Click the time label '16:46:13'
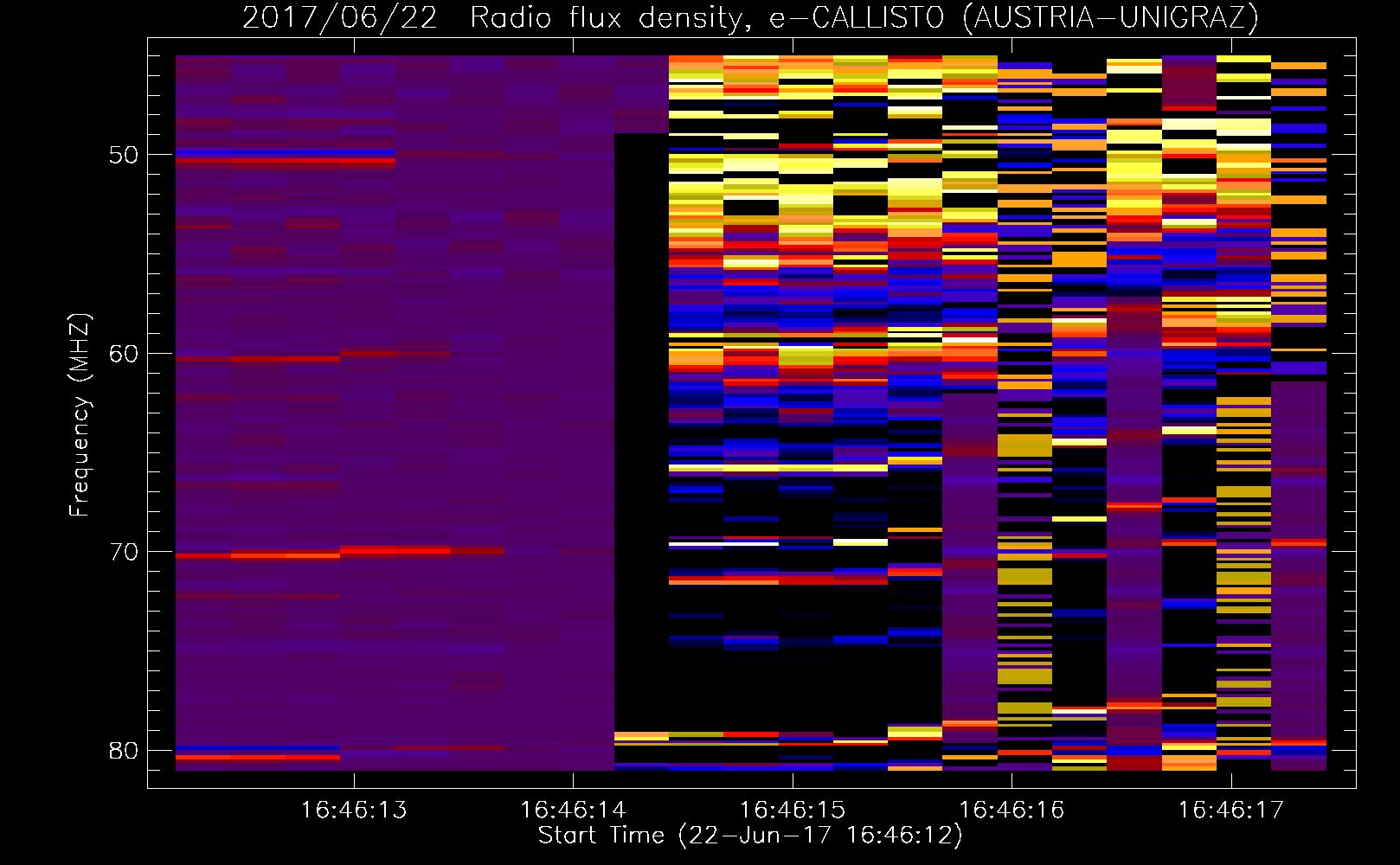This screenshot has width=1400, height=865. tap(353, 811)
